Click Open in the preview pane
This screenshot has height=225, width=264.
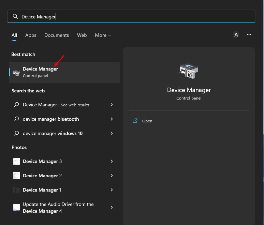147,121
